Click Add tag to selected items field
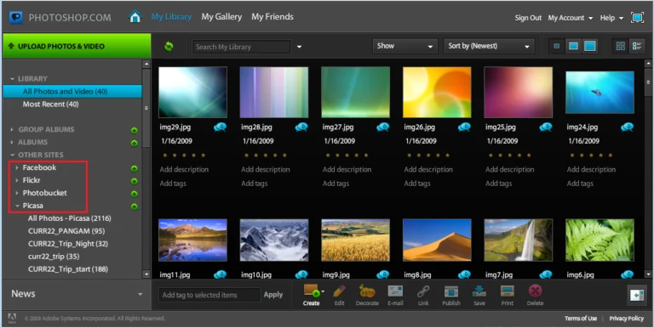 [x=209, y=295]
